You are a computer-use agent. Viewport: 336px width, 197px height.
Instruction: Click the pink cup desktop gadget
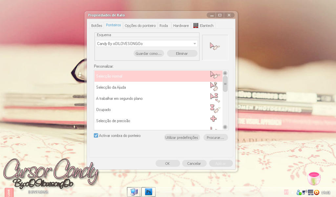coord(314,179)
